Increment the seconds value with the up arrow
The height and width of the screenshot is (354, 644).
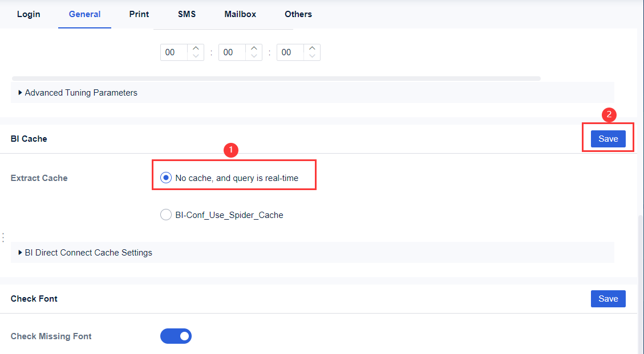pyautogui.click(x=312, y=48)
